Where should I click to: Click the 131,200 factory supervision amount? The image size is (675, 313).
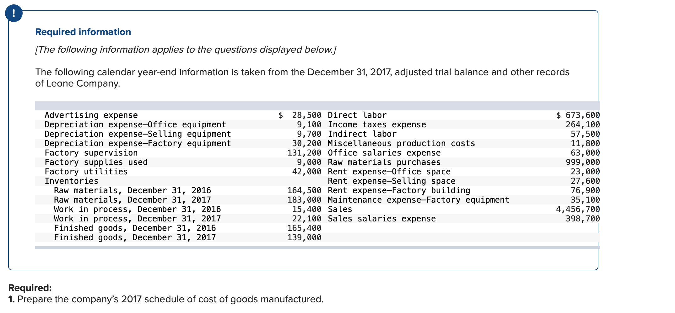[305, 153]
